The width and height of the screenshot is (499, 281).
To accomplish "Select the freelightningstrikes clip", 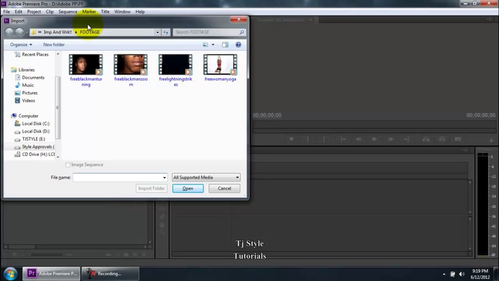I will (x=175, y=71).
